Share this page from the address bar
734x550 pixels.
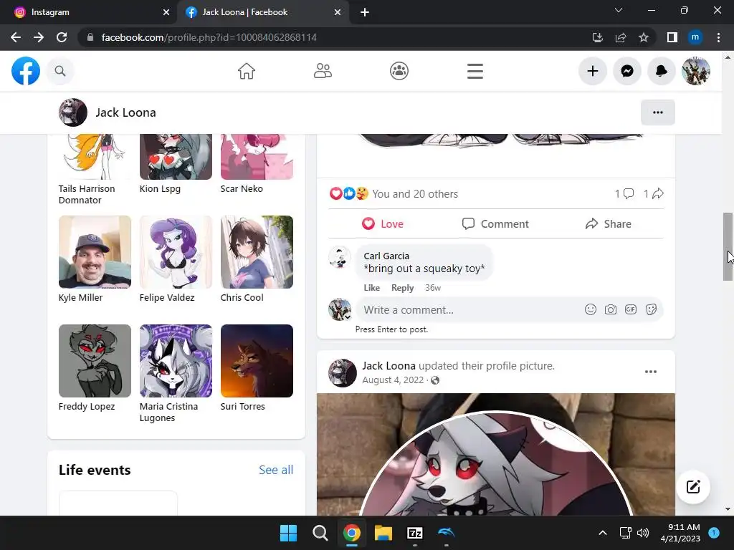tap(621, 37)
